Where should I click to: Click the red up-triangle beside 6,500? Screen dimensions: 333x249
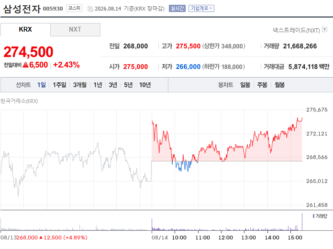pos(25,65)
